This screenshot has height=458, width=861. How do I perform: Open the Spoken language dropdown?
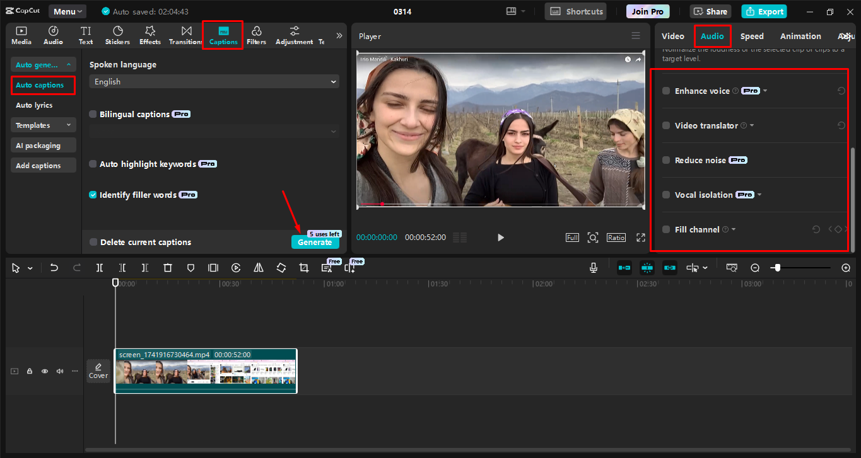(213, 81)
